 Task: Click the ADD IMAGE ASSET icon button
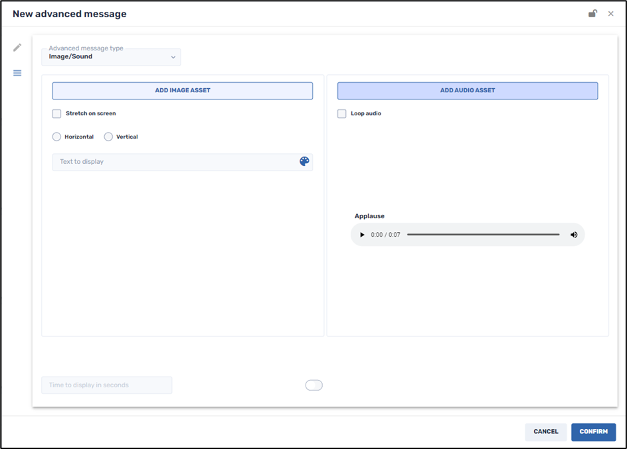182,90
